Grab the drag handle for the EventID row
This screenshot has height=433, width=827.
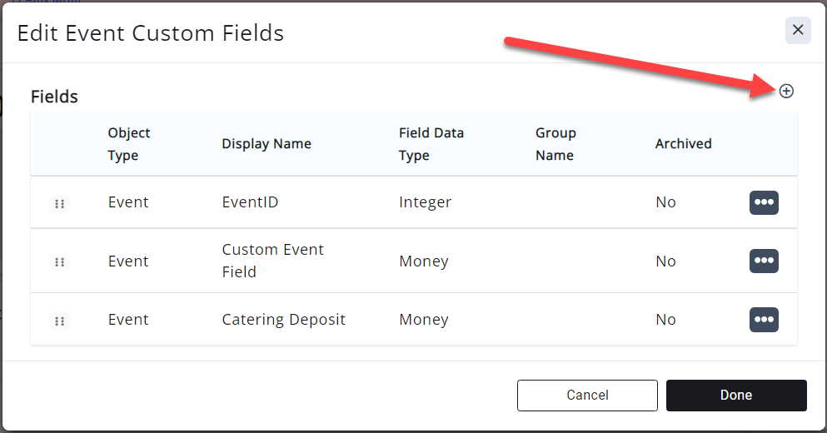59,203
